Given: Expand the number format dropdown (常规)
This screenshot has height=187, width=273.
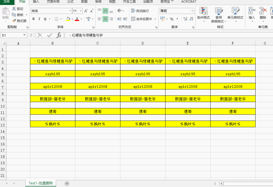Looking at the screenshot, I should [192, 11].
